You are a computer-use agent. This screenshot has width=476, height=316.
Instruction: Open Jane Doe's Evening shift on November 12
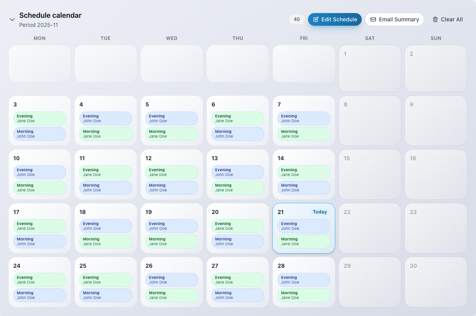coord(172,172)
